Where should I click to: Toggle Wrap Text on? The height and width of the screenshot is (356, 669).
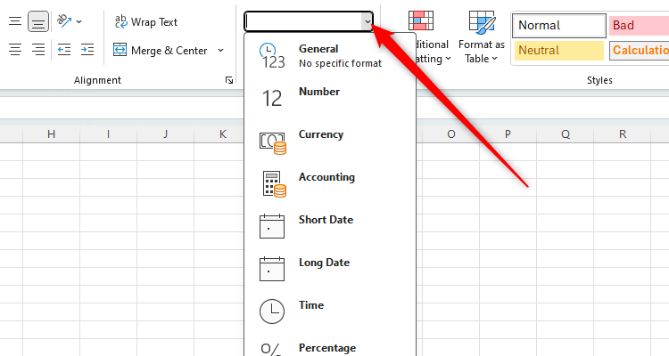coord(146,21)
